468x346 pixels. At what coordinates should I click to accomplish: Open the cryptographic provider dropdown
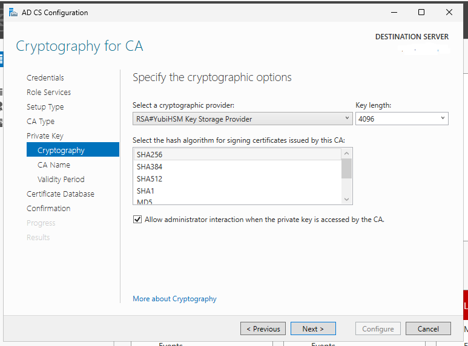[x=242, y=119]
